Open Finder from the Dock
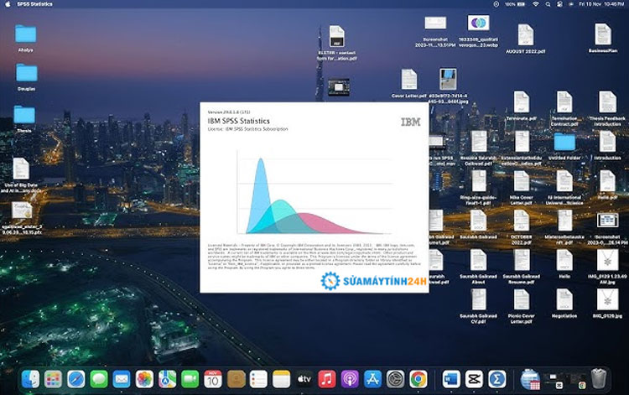 30,379
